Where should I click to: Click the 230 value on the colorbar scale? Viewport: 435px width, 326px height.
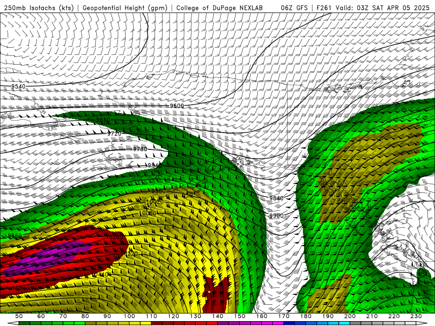(x=417, y=316)
